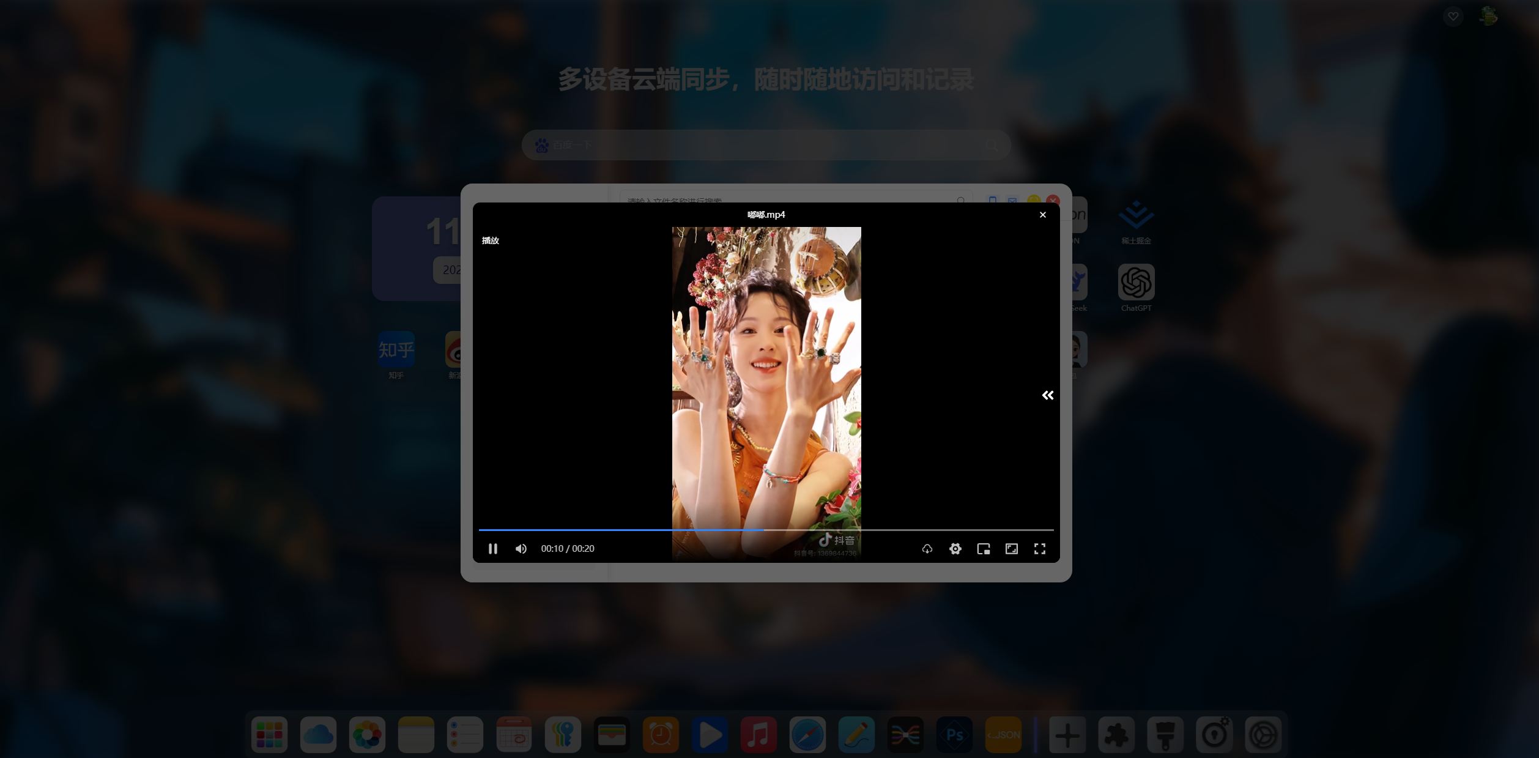The height and width of the screenshot is (758, 1539).
Task: Click the plus add icon in the dock
Action: [1067, 735]
